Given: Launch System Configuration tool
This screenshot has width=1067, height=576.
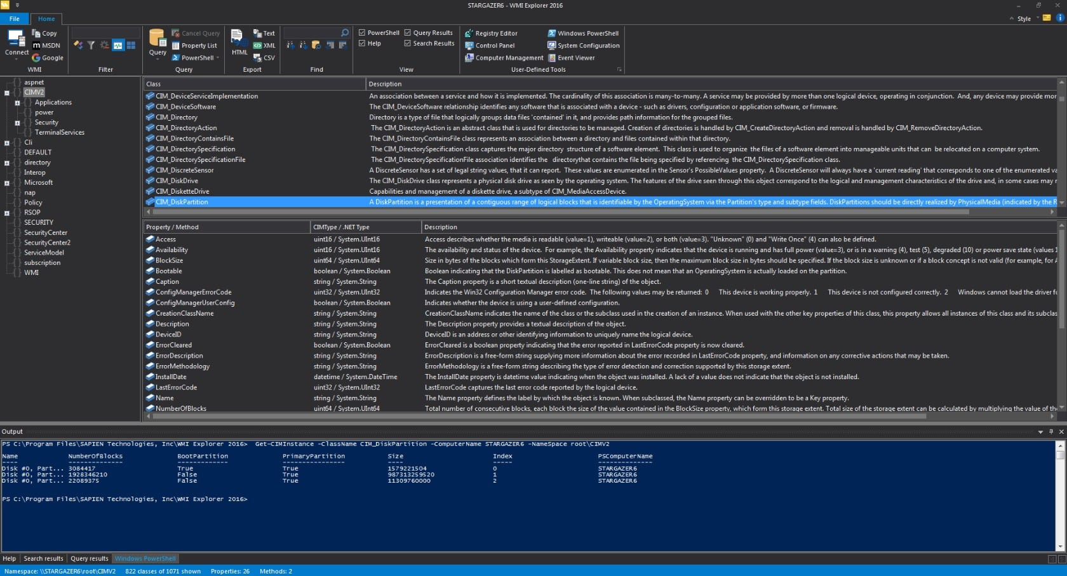Looking at the screenshot, I should [x=583, y=45].
